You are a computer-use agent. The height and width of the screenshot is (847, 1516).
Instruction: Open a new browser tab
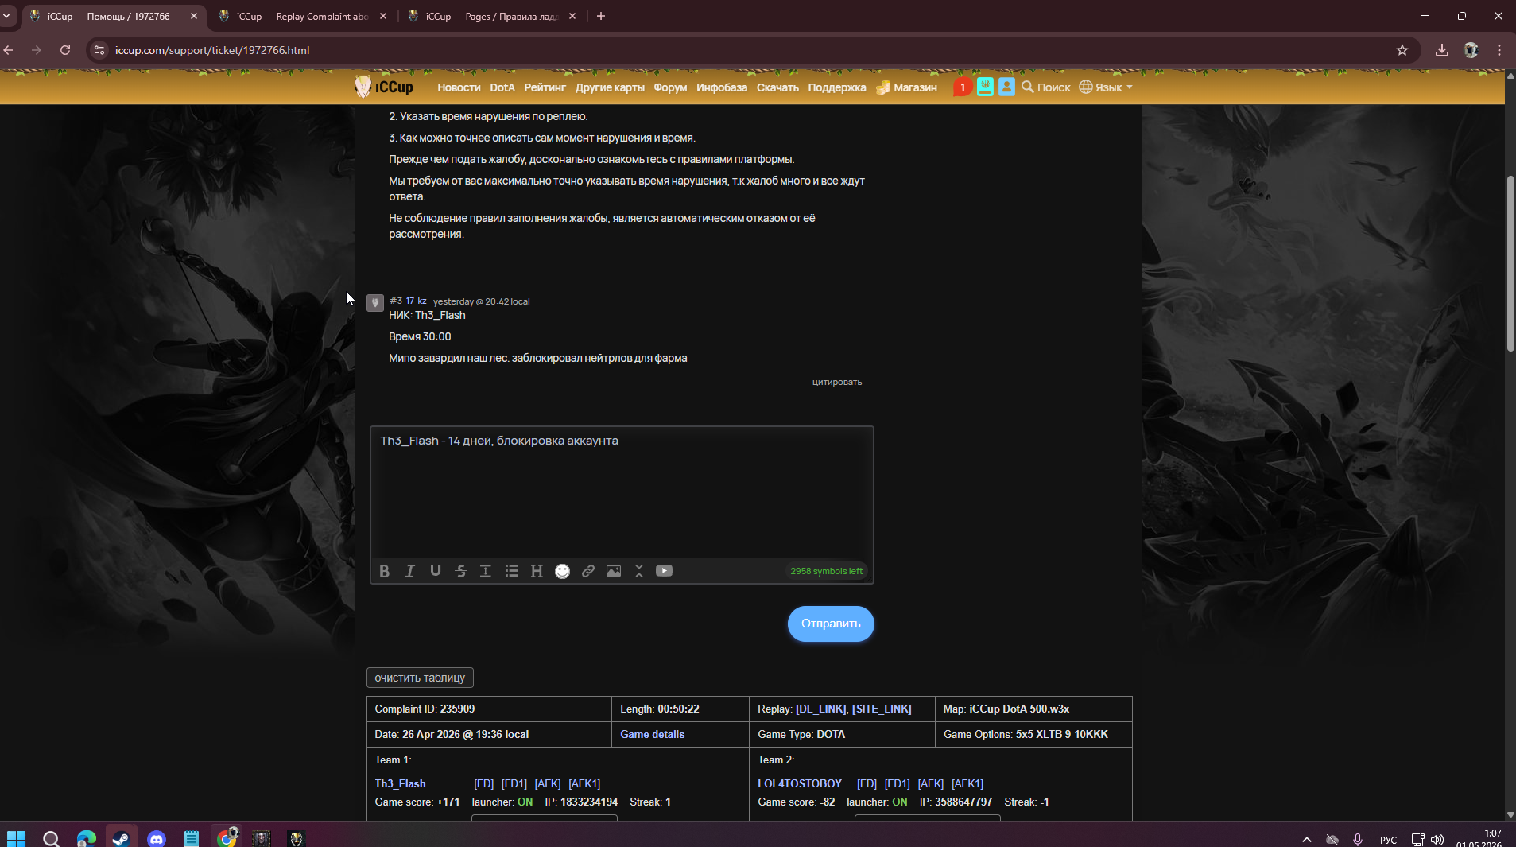(601, 16)
